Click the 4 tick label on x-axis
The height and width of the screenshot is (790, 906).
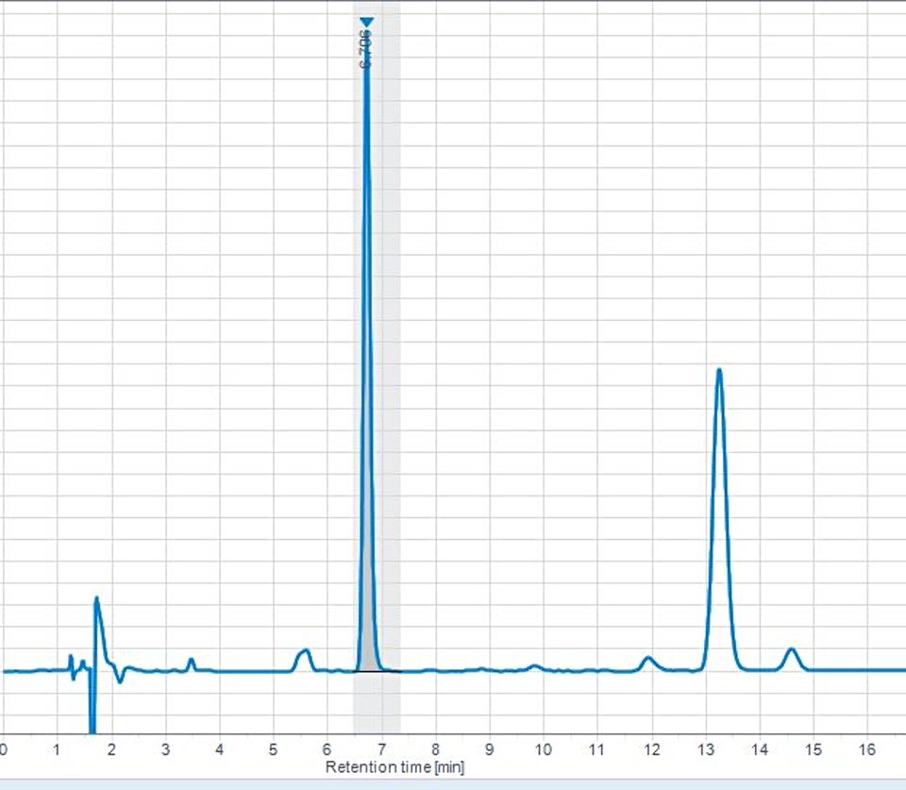[x=220, y=749]
